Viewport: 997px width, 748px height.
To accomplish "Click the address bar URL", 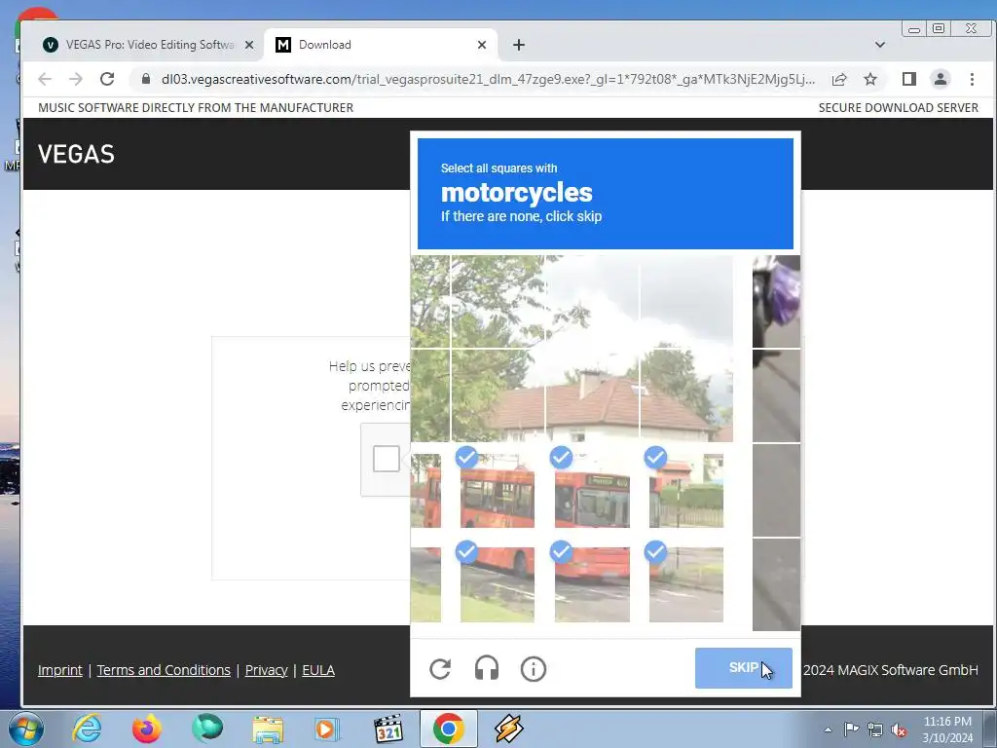I will click(x=488, y=79).
